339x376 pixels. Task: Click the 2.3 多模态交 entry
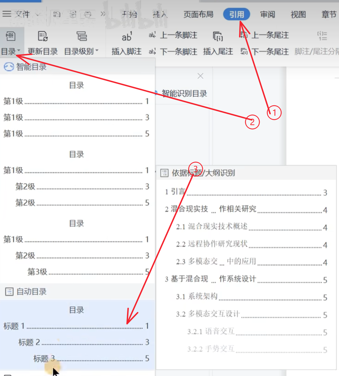pyautogui.click(x=251, y=262)
